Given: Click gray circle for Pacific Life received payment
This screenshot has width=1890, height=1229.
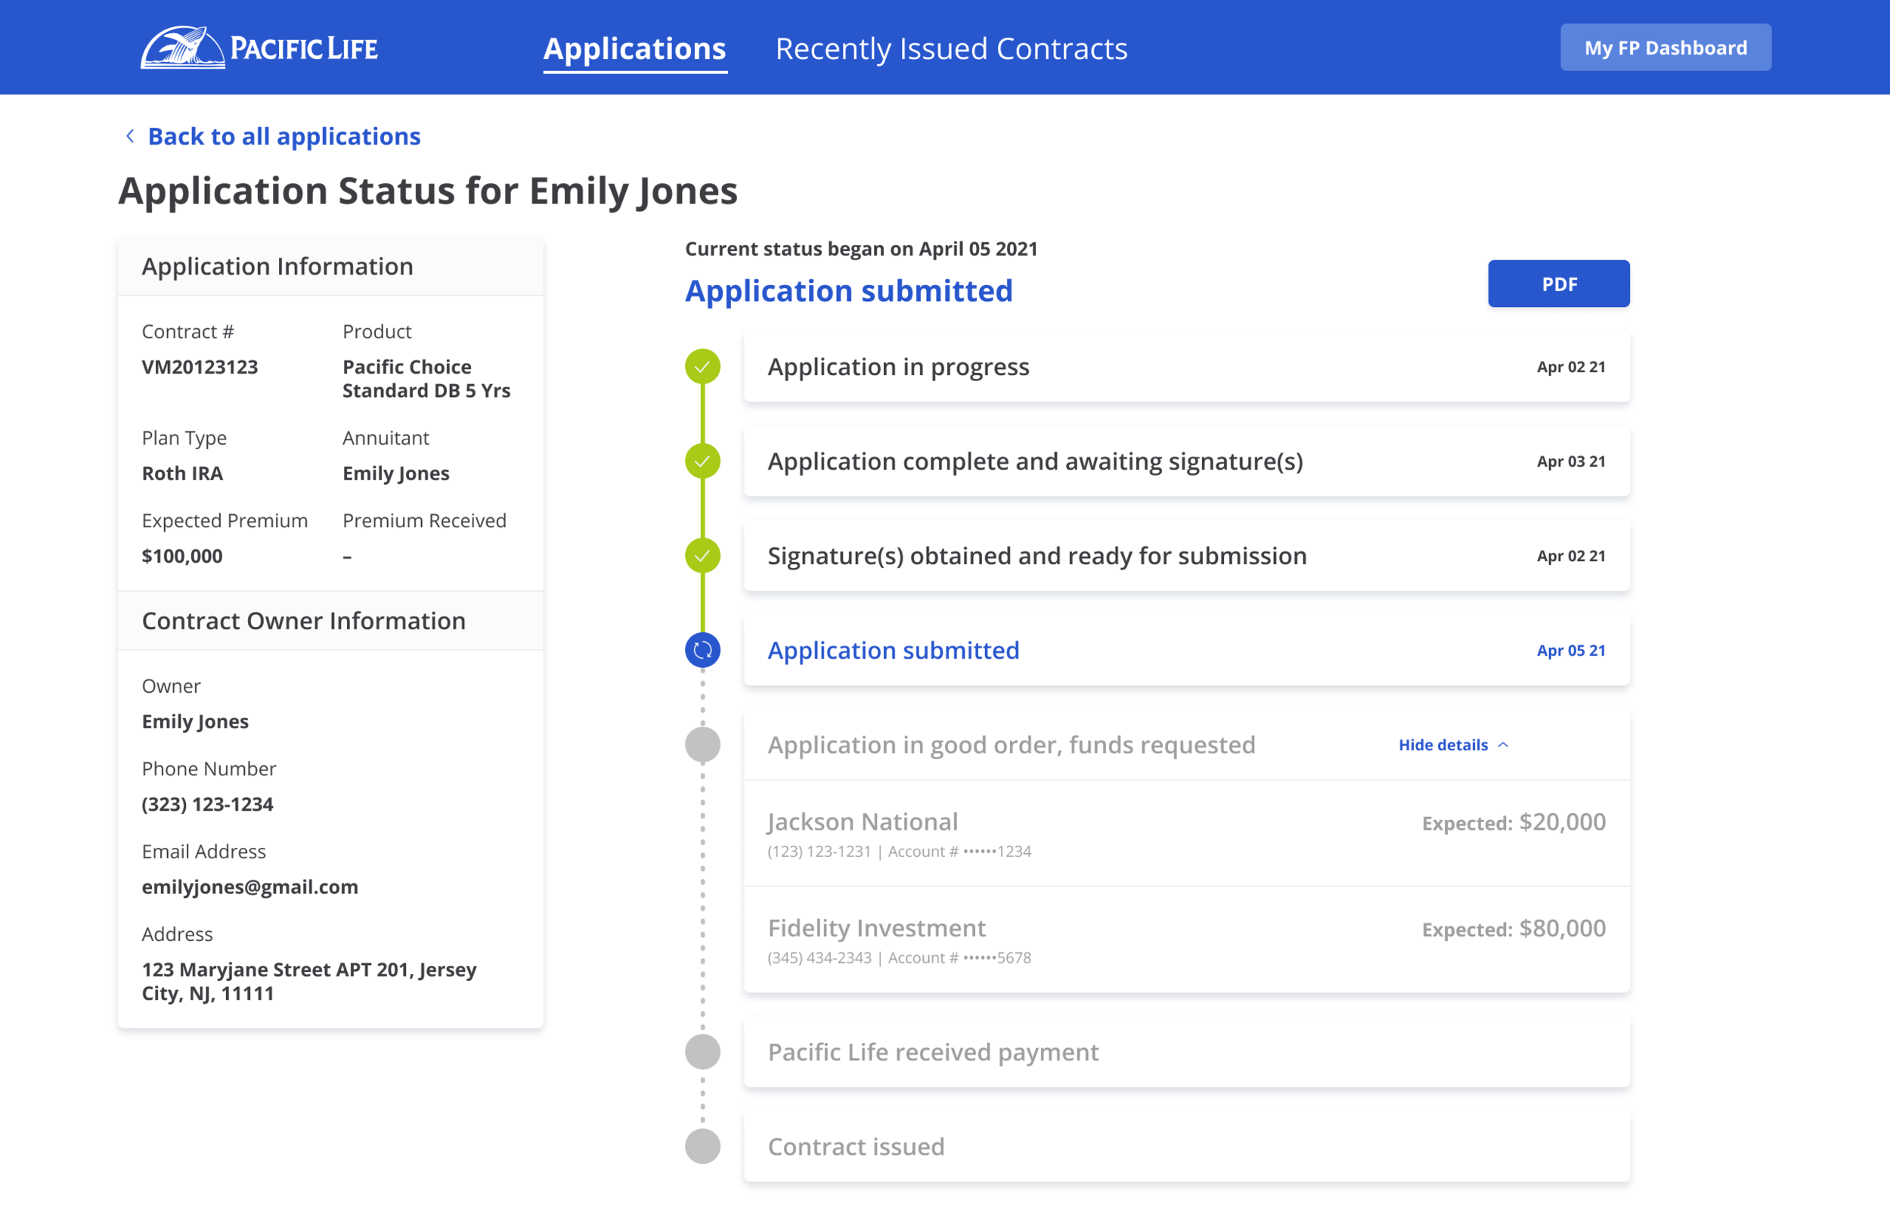Looking at the screenshot, I should (702, 1053).
